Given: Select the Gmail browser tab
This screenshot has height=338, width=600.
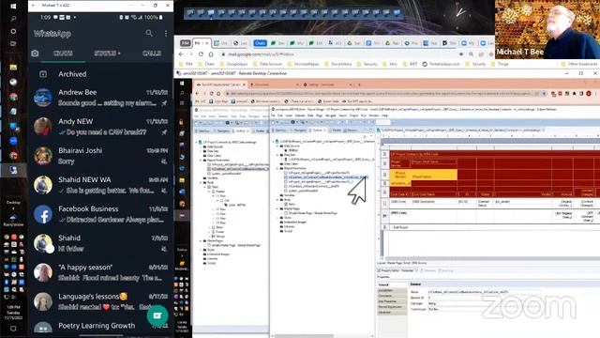Looking at the screenshot, I should click(202, 43).
